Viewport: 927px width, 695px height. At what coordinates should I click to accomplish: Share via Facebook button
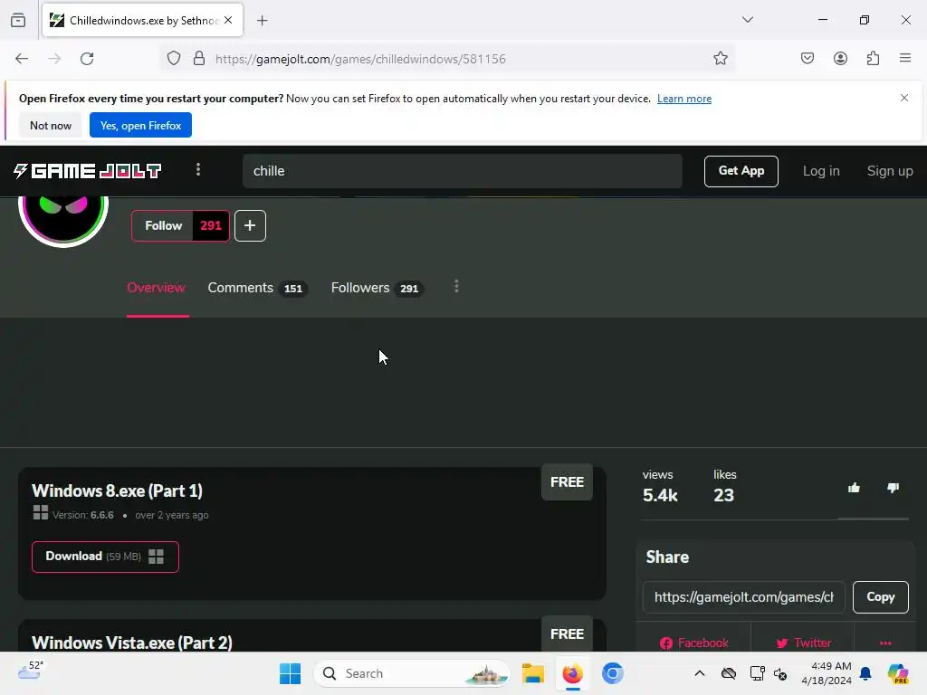pos(693,643)
